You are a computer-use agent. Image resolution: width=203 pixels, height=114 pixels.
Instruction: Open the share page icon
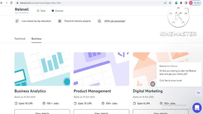pyautogui.click(x=165, y=3)
